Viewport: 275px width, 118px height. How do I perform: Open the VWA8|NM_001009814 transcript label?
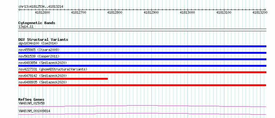coord(34,111)
